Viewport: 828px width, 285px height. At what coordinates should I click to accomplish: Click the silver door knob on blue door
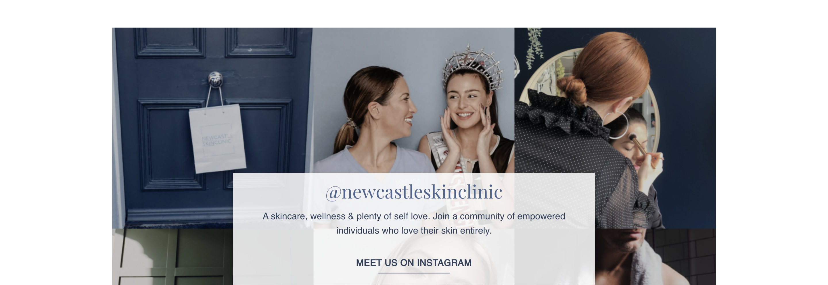point(215,79)
